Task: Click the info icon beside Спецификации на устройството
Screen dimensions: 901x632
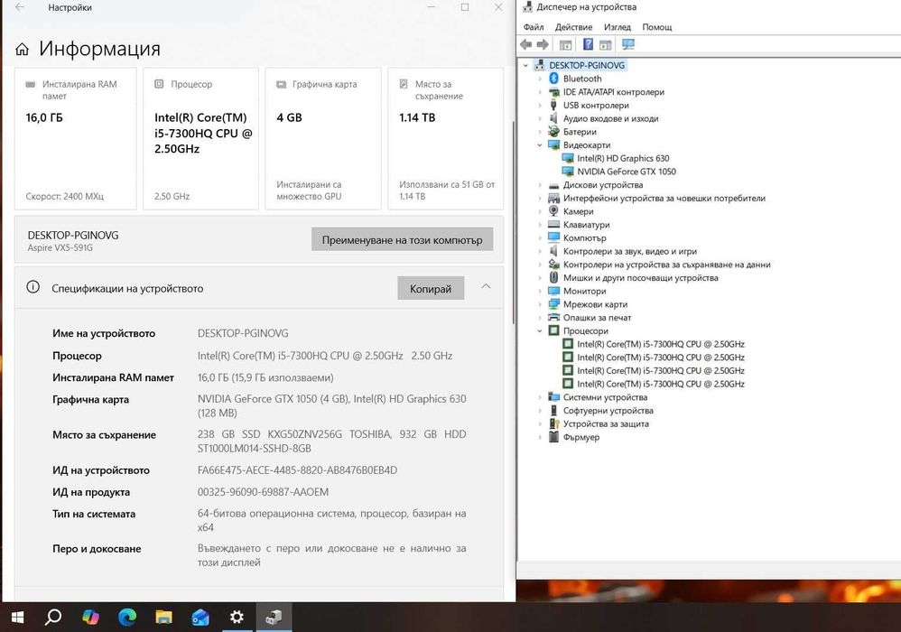Action: click(33, 287)
